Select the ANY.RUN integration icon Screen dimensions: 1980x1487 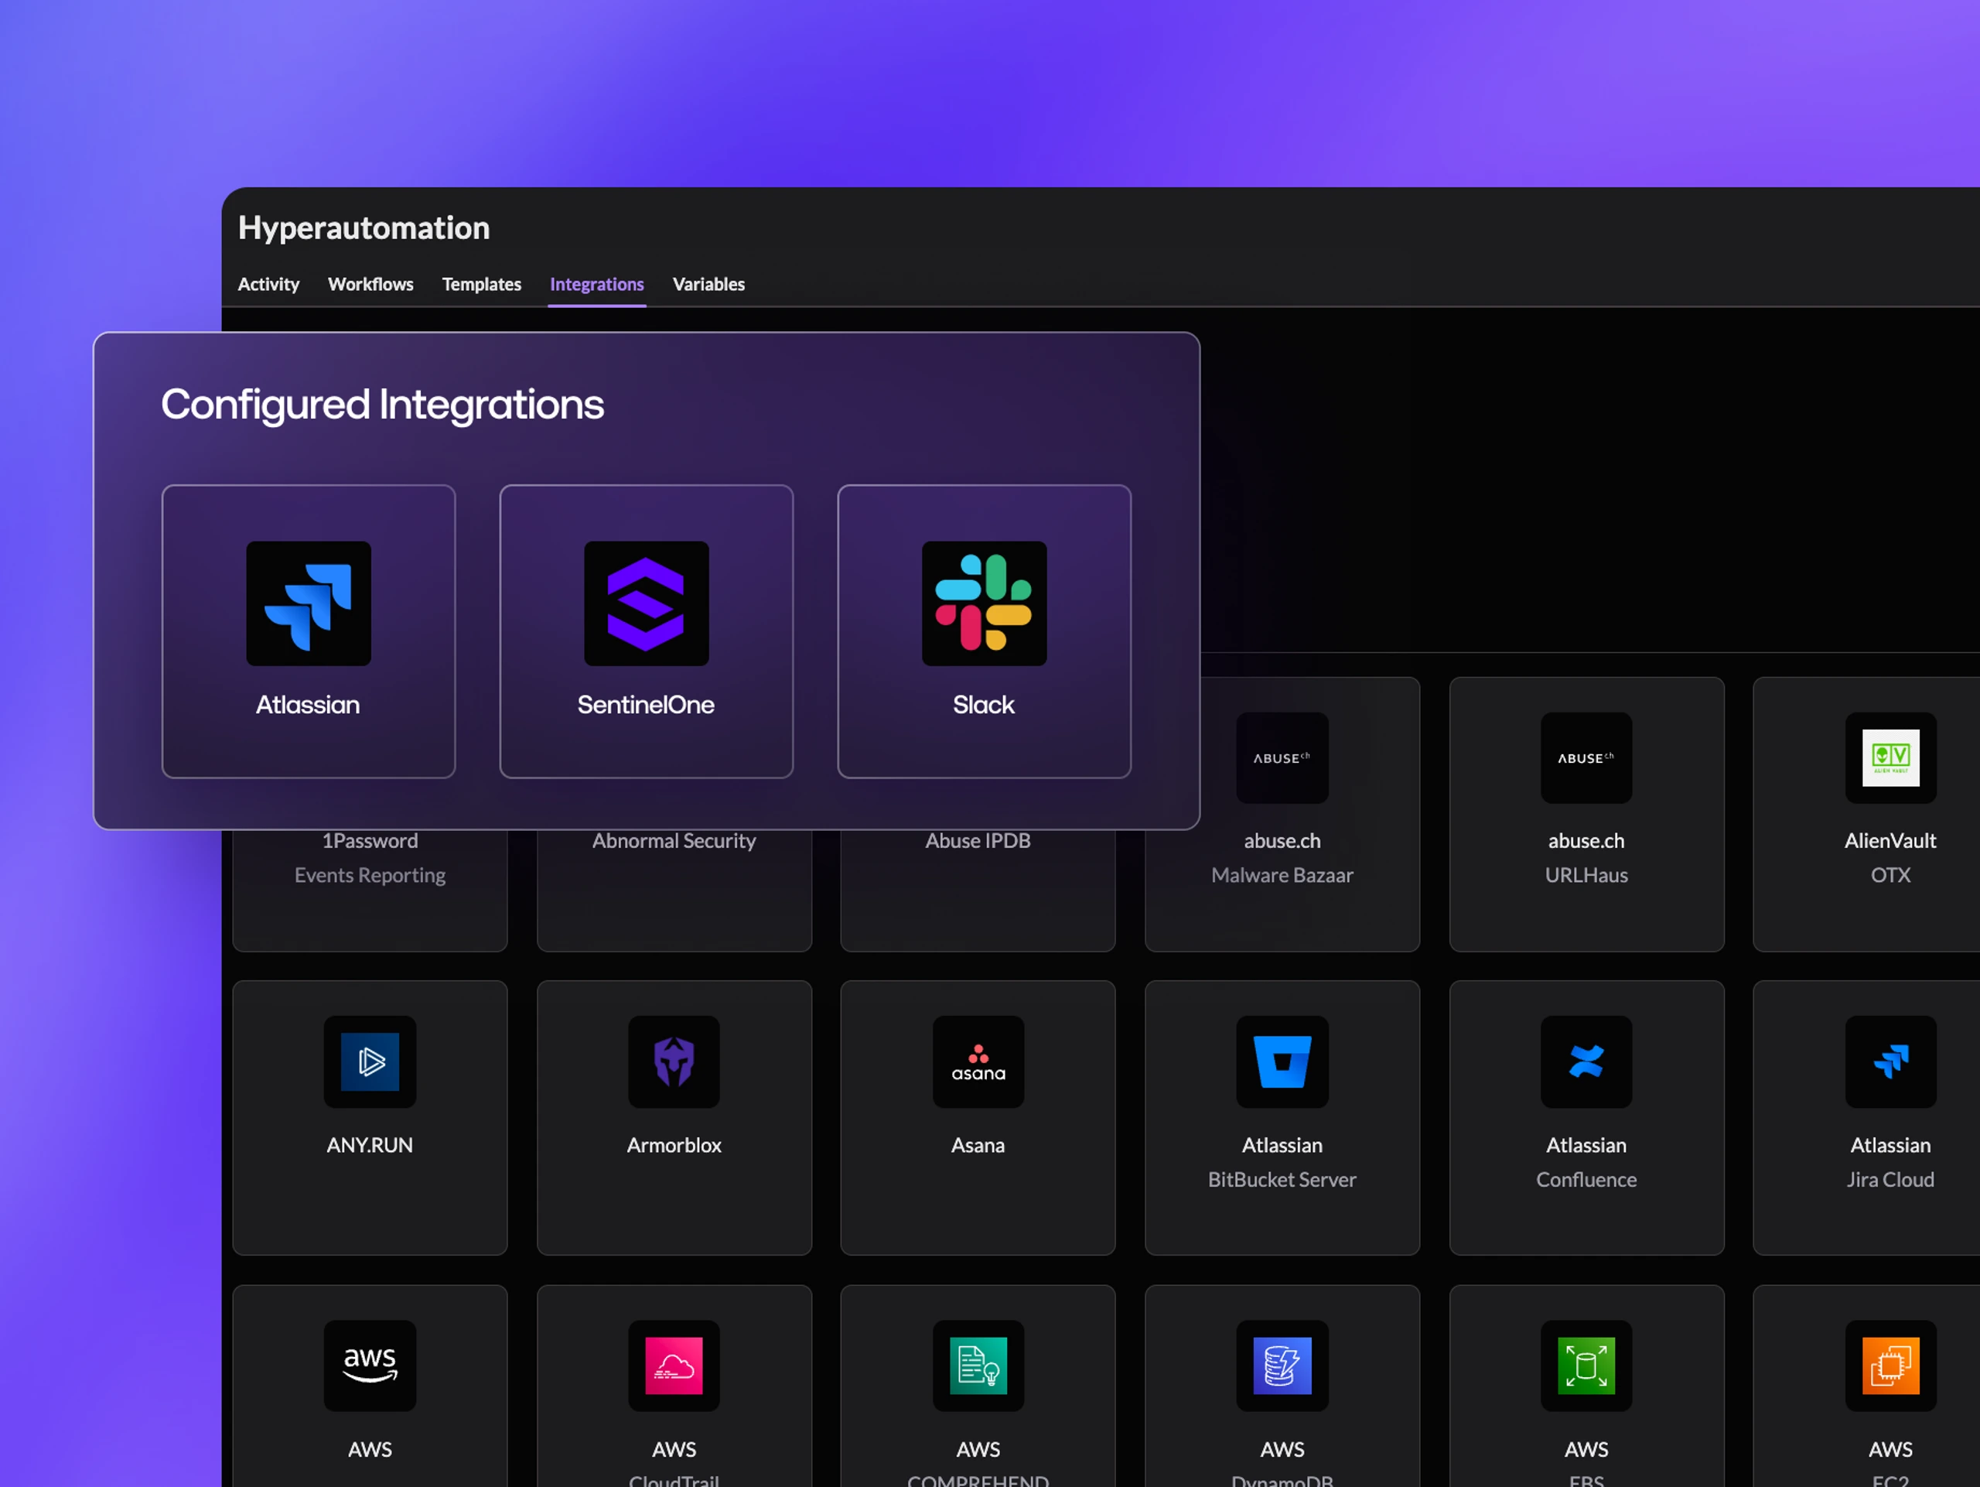pyautogui.click(x=370, y=1061)
